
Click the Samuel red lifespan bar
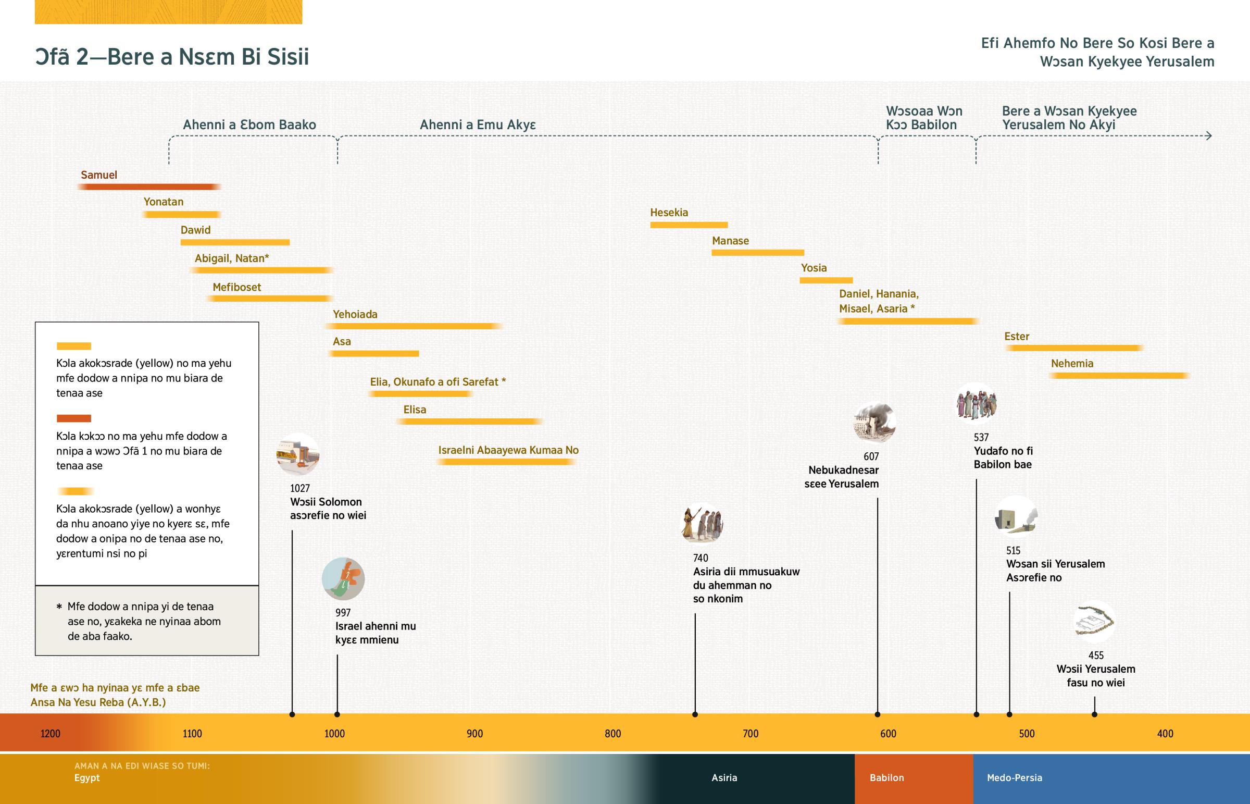[148, 187]
